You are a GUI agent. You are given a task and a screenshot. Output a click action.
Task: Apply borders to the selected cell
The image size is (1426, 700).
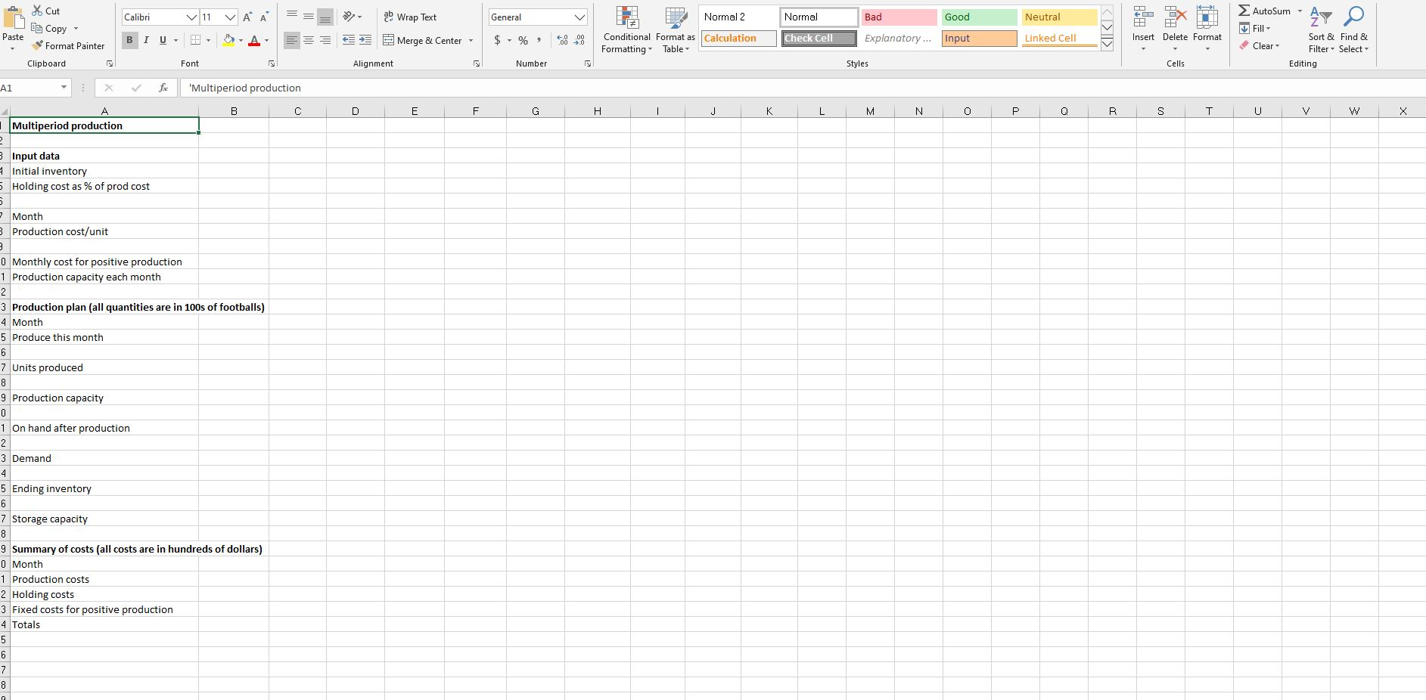pos(196,40)
